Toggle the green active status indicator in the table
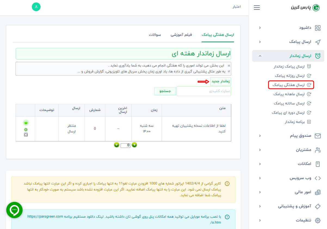327x229 pixels. [25, 123]
